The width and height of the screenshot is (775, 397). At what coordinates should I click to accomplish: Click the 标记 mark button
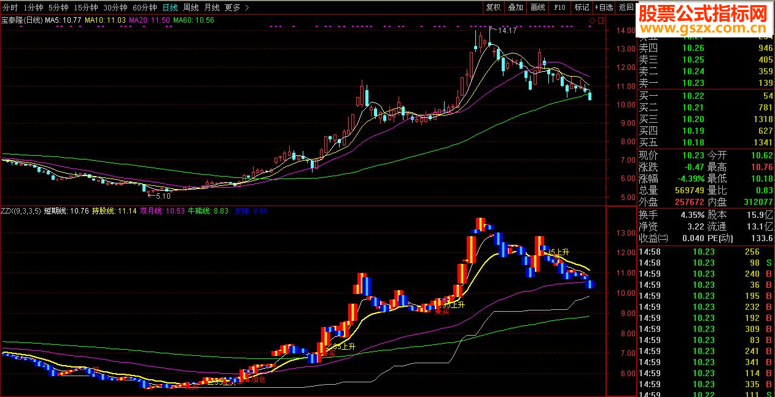tap(581, 7)
